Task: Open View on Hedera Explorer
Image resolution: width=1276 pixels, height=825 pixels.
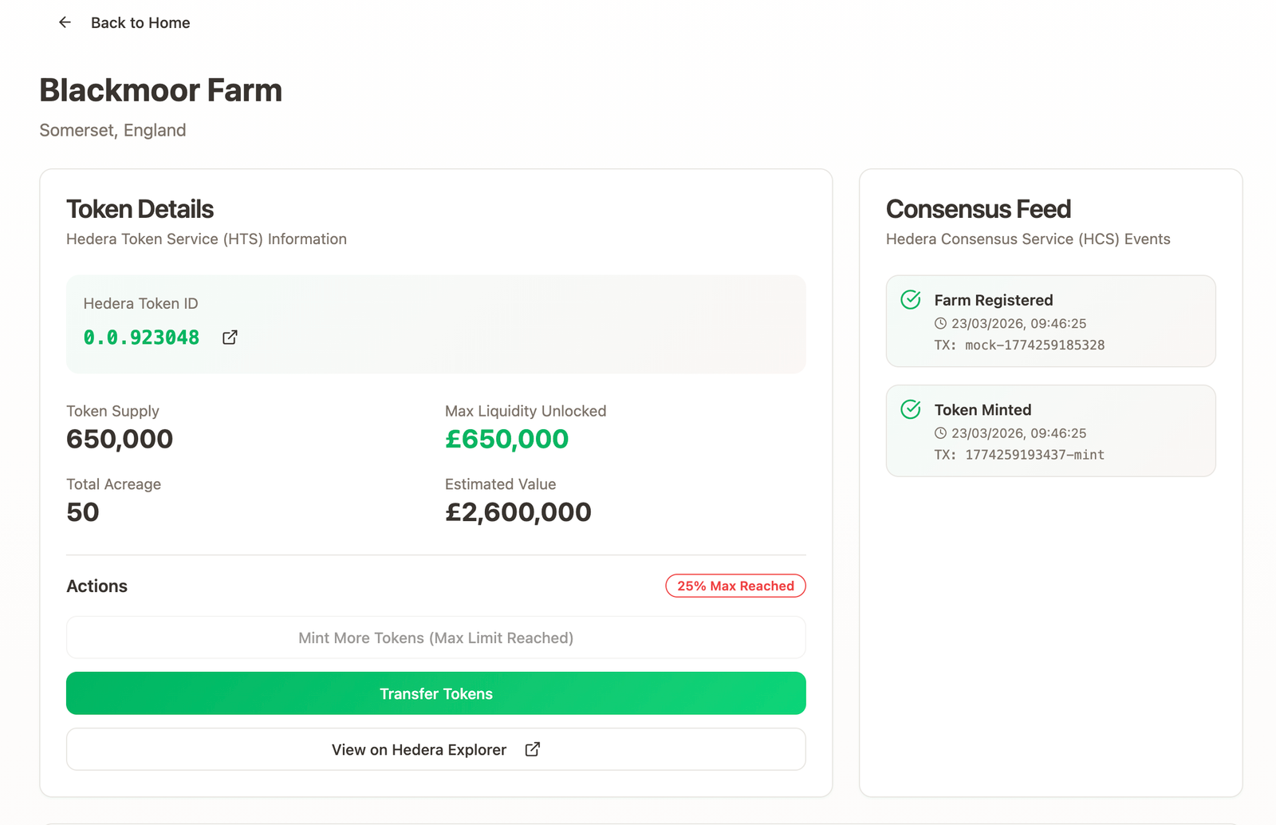Action: pyautogui.click(x=419, y=750)
